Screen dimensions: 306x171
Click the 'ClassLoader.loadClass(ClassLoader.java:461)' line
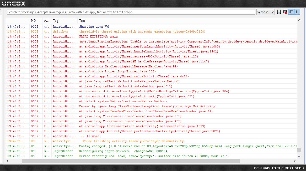tap(151, 121)
